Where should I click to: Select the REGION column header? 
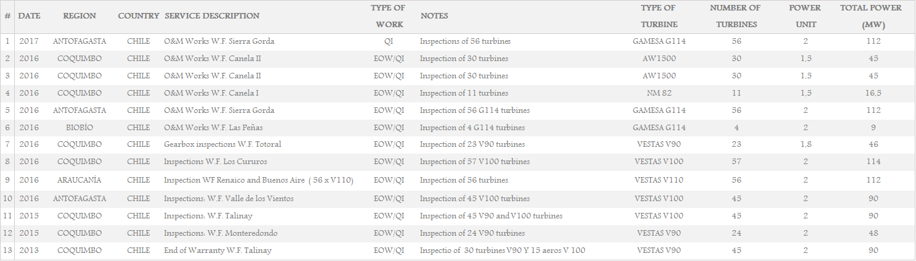[80, 16]
